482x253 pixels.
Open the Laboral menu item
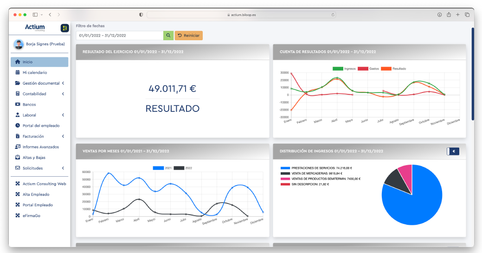29,115
